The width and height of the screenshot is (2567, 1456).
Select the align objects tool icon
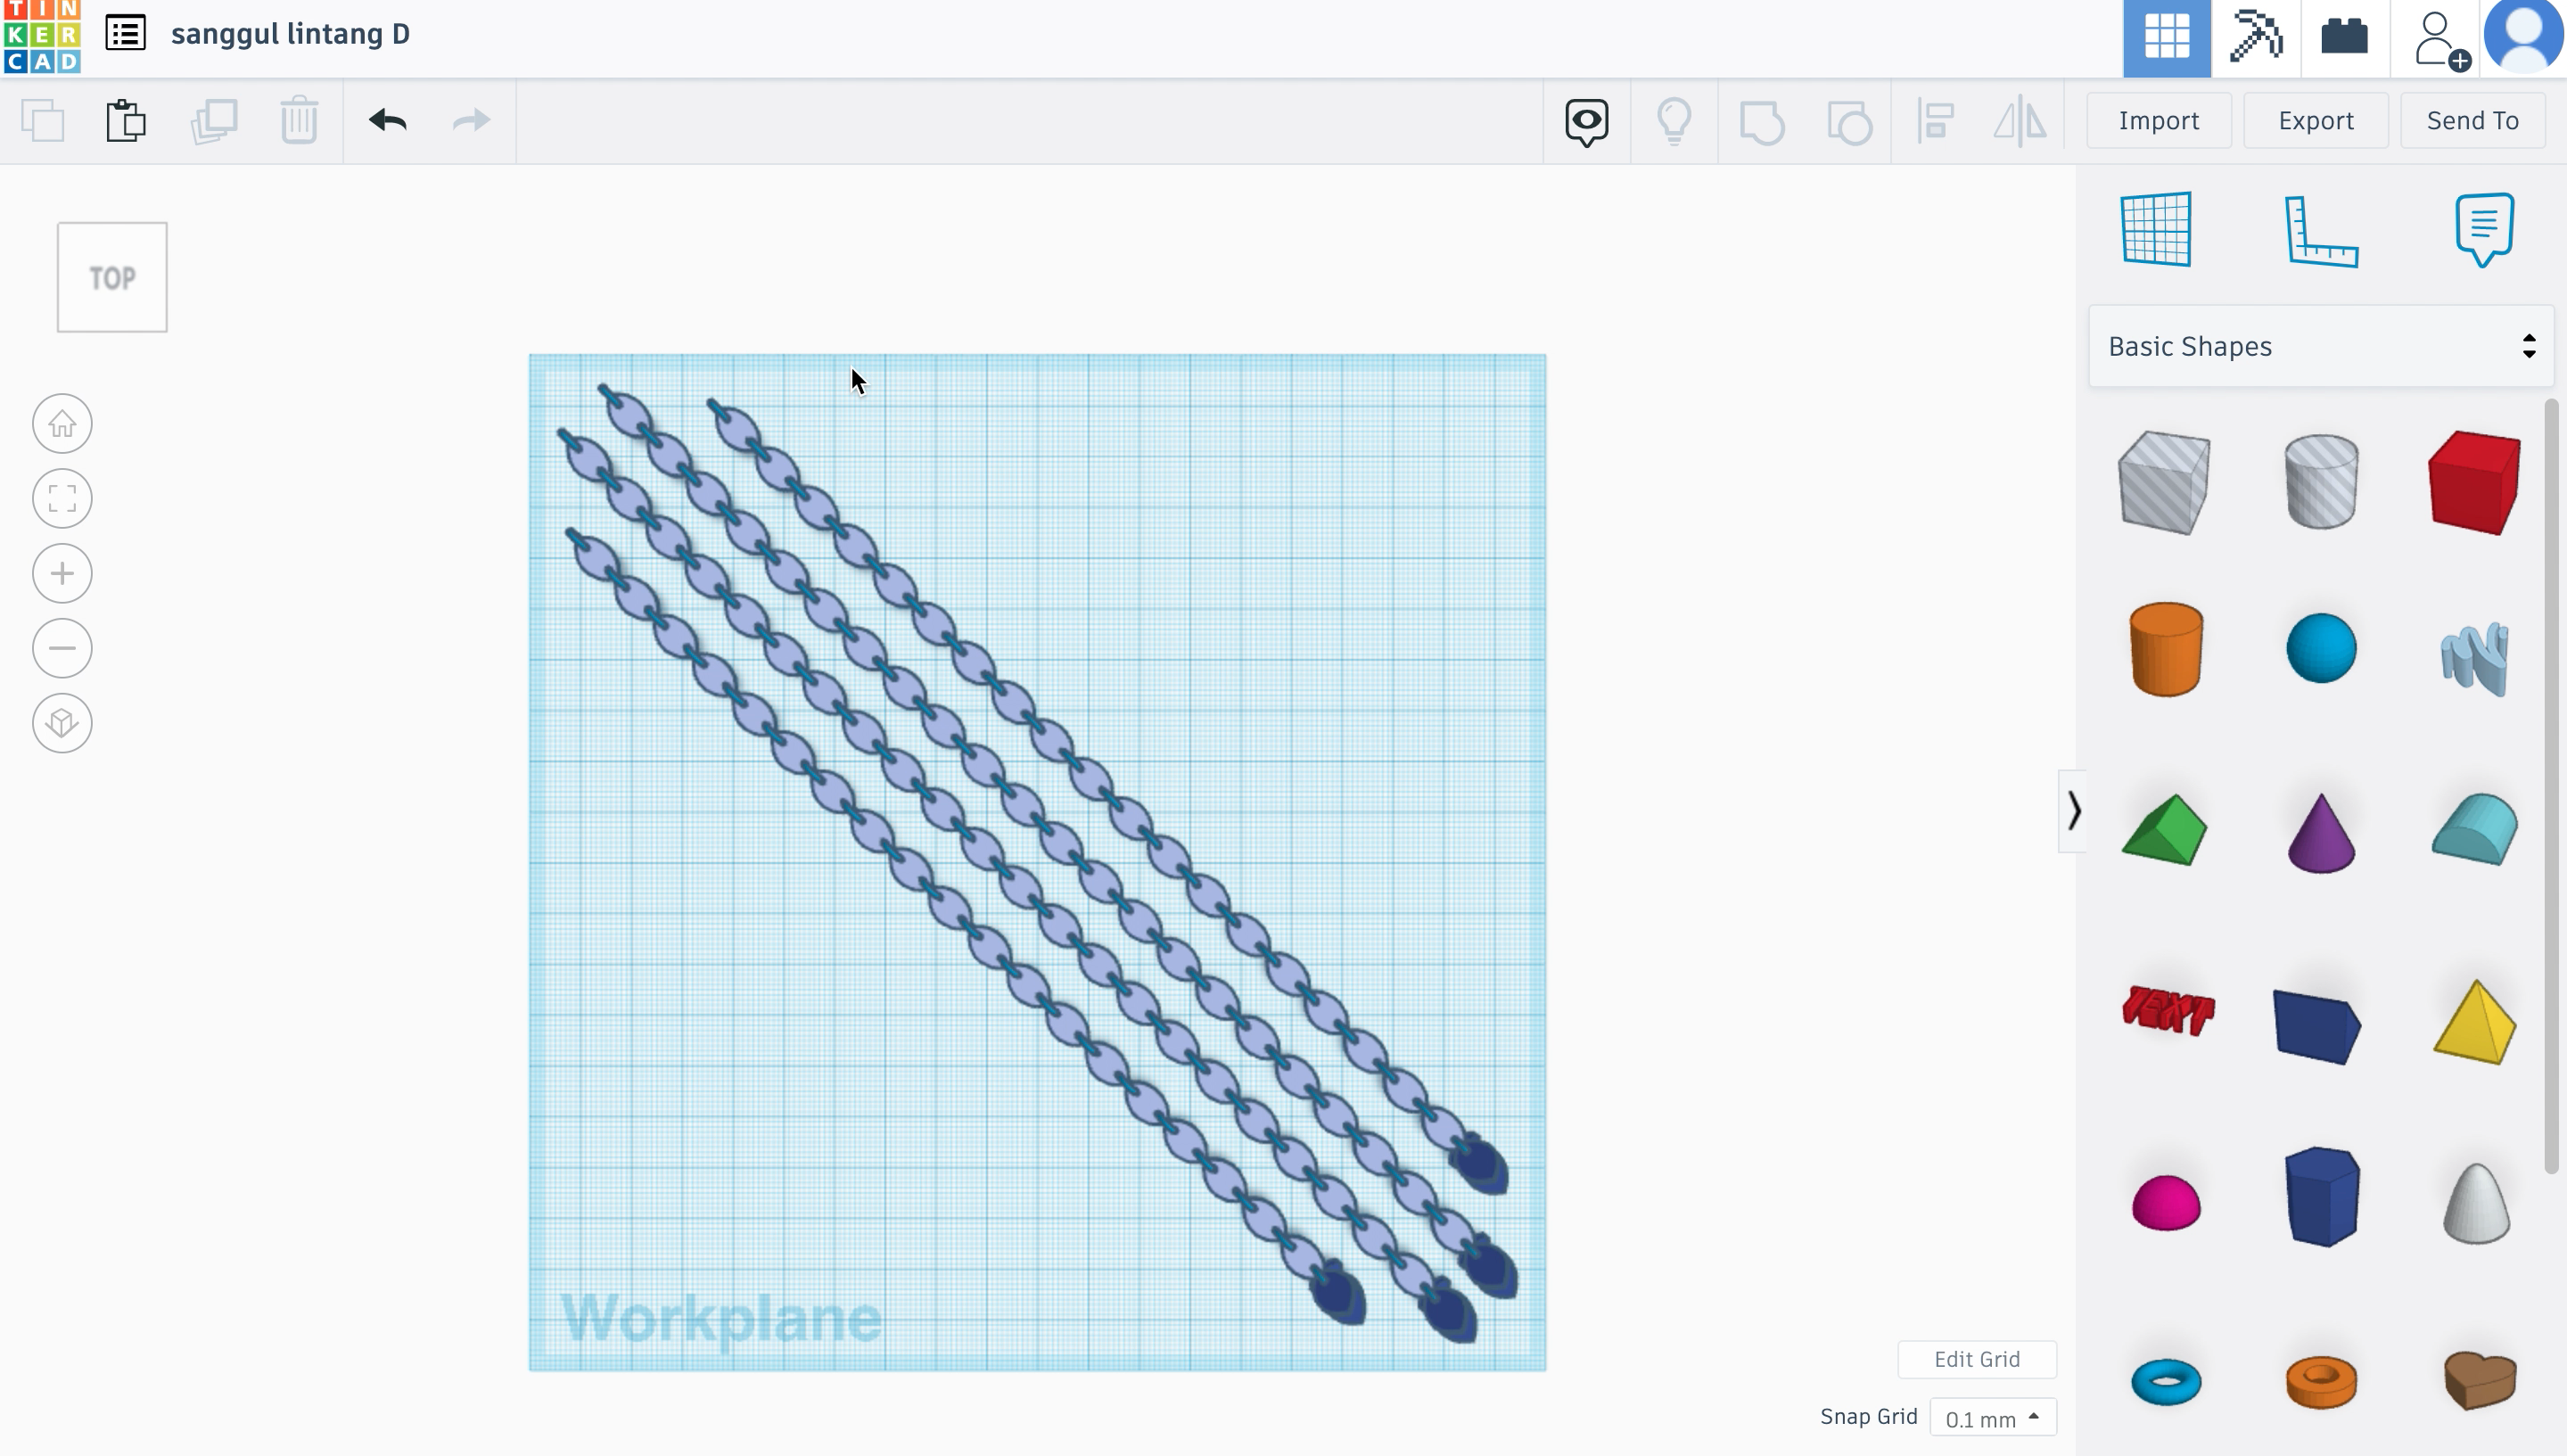point(1934,119)
